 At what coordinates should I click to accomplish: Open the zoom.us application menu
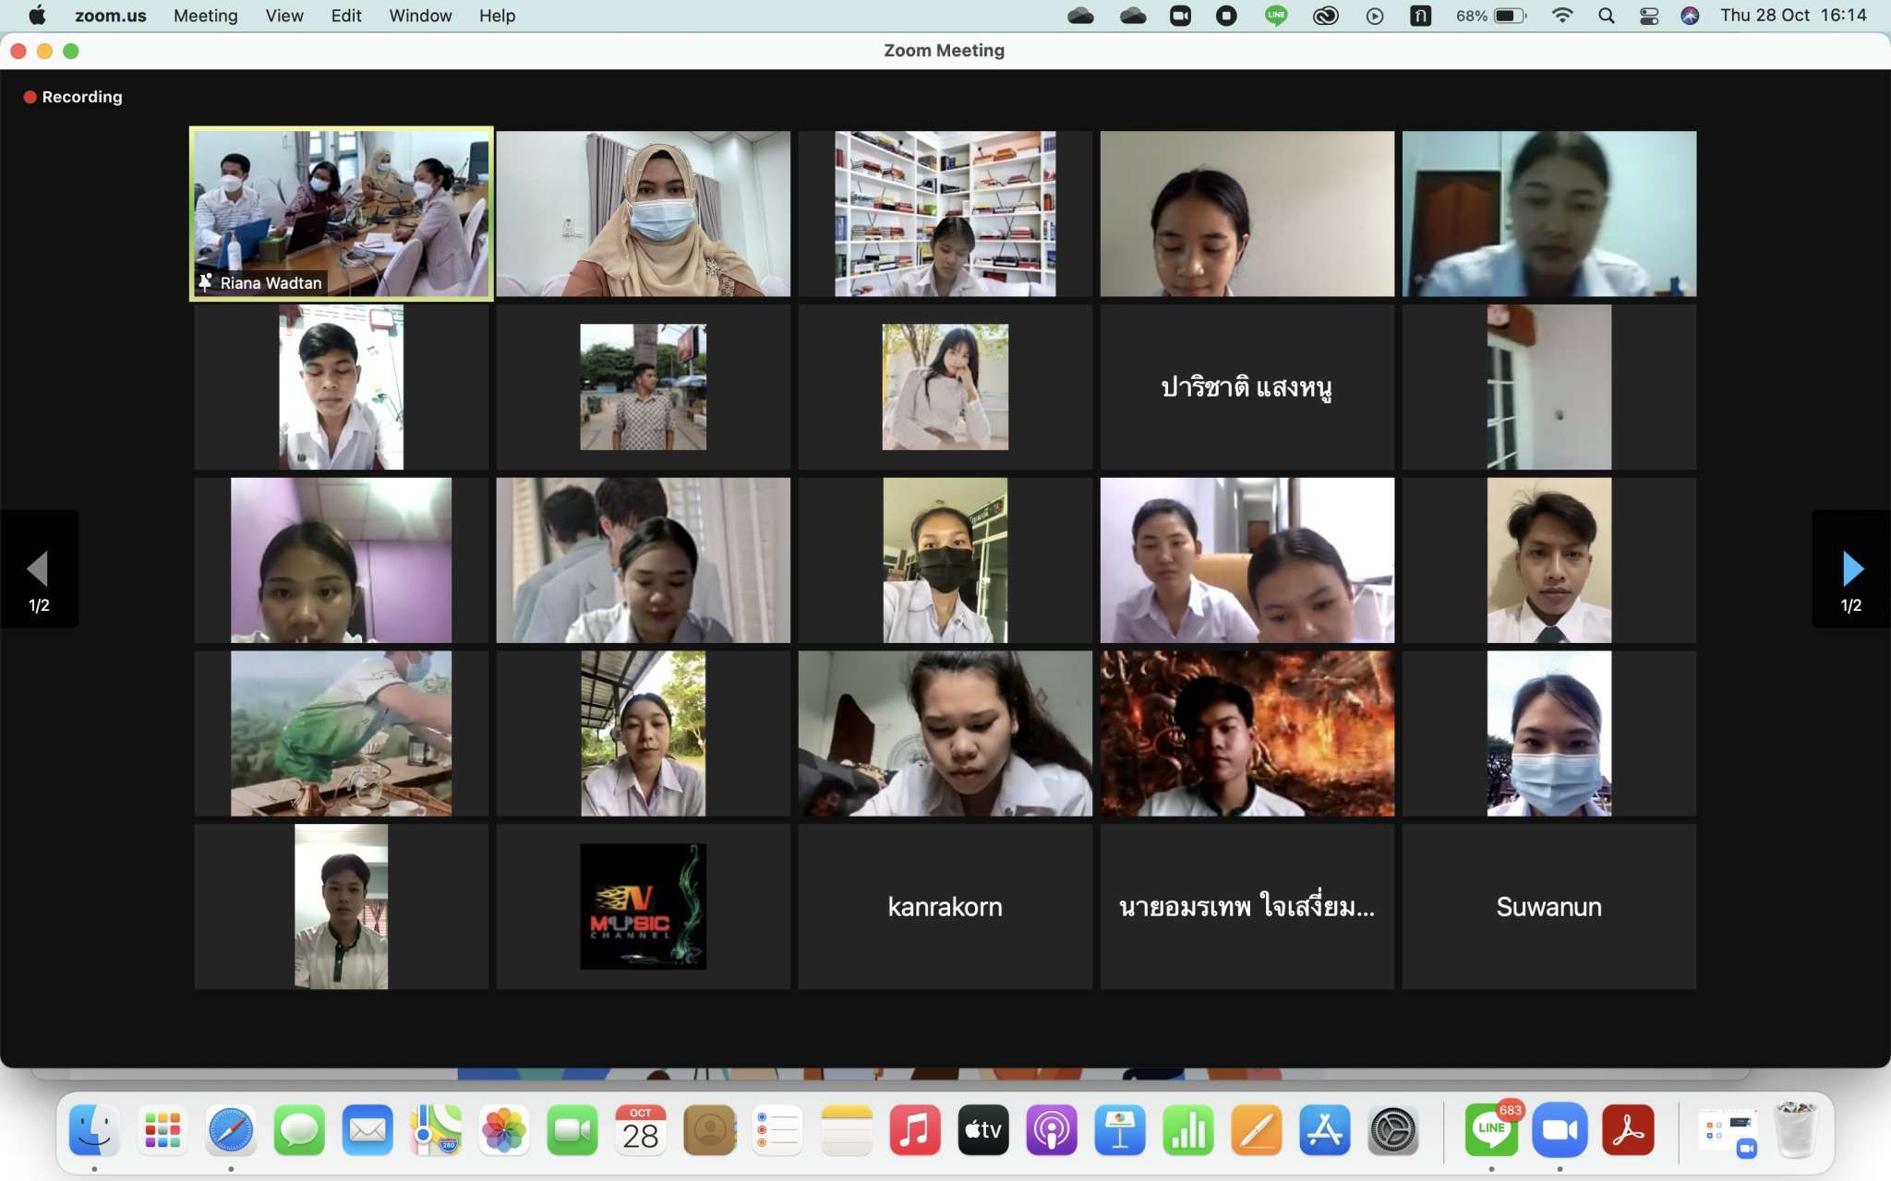(110, 16)
